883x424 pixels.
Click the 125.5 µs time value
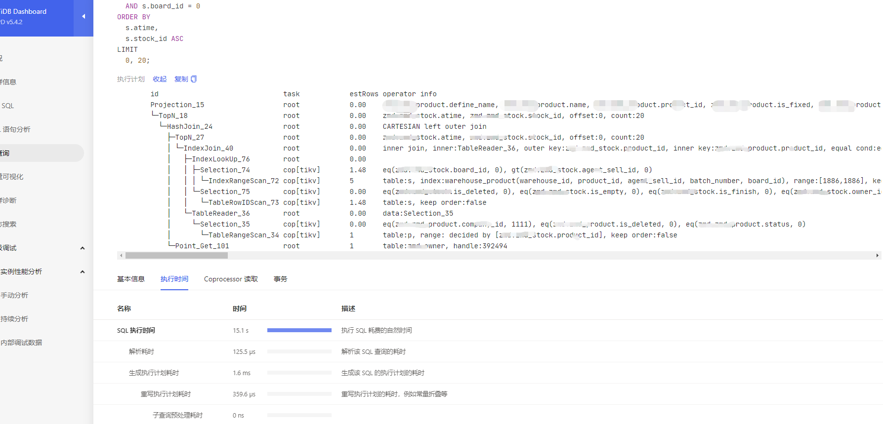click(244, 351)
